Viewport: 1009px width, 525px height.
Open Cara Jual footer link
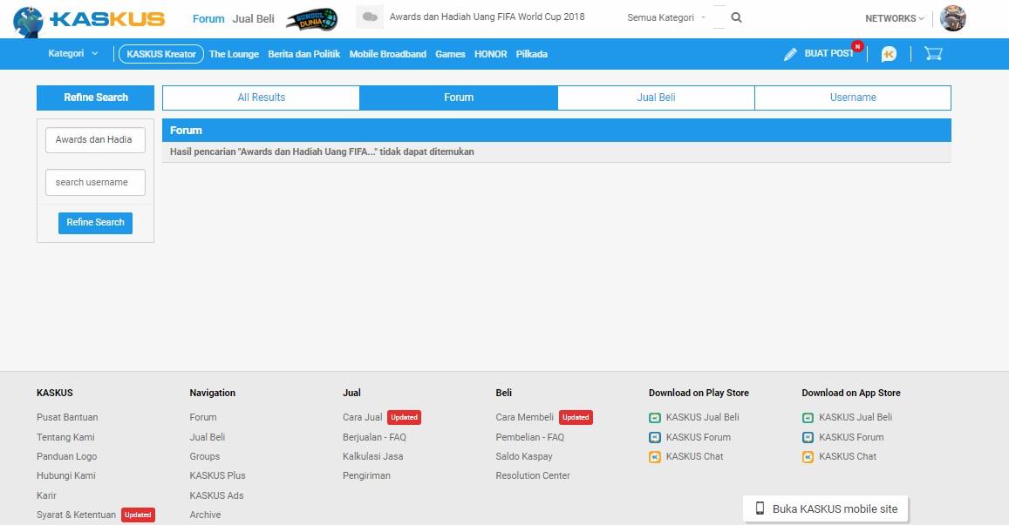[x=362, y=418]
